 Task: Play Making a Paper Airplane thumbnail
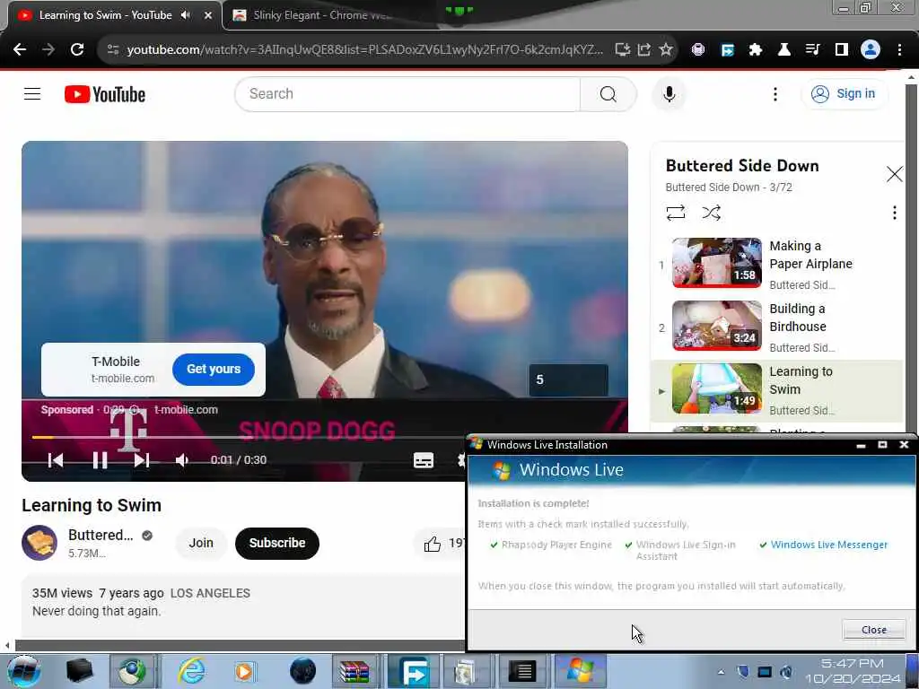(717, 263)
